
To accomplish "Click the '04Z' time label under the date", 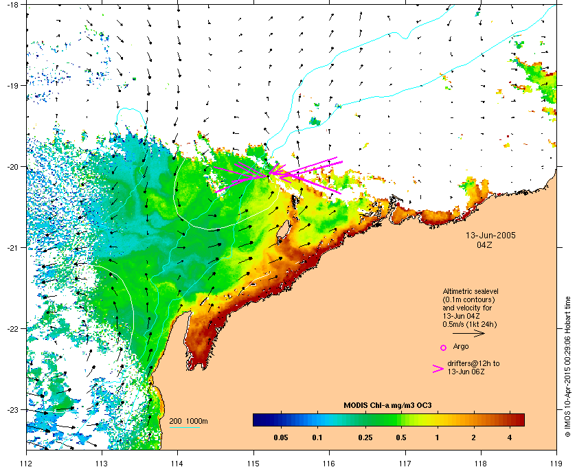I will (484, 244).
